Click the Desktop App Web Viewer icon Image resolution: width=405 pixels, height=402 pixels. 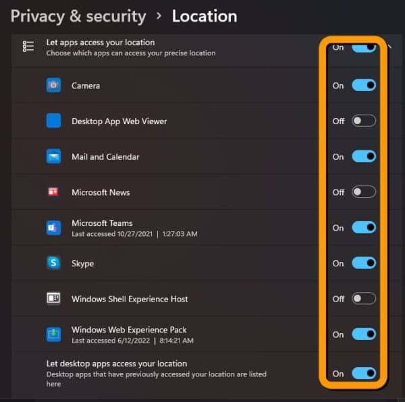pos(53,121)
